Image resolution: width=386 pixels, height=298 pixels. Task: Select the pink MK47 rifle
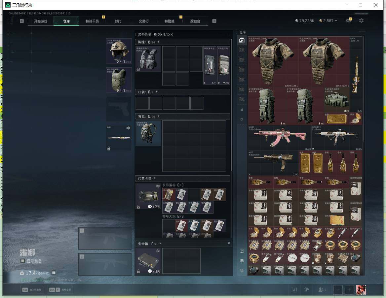280,138
